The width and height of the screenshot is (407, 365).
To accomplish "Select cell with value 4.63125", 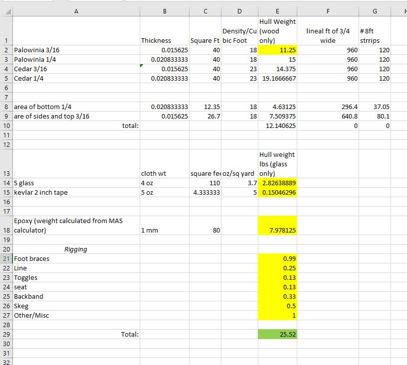I will (x=277, y=107).
